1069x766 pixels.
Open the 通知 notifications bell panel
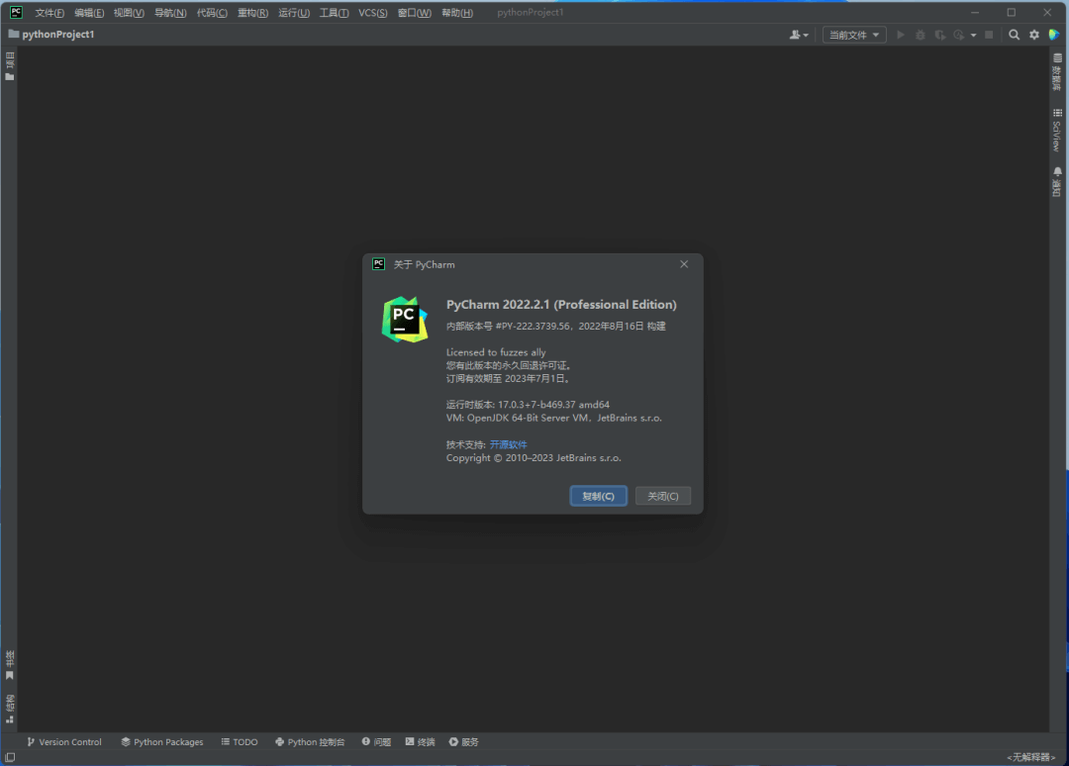click(1057, 182)
